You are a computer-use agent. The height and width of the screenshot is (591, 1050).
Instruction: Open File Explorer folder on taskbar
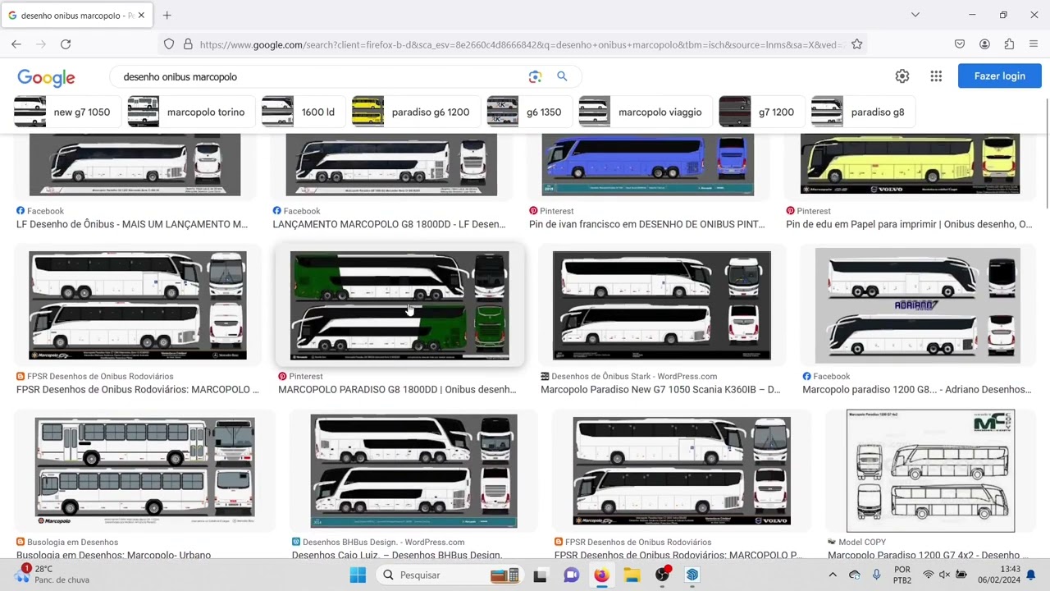click(x=632, y=575)
